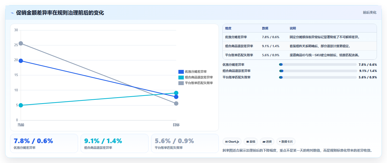The height and width of the screenshot is (163, 387).
Task: Toggle the 组合商品退款差异率 legend swatch
Action: click(181, 77)
